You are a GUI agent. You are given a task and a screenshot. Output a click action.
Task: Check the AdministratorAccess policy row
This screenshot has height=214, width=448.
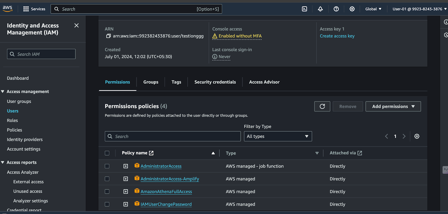[107, 166]
